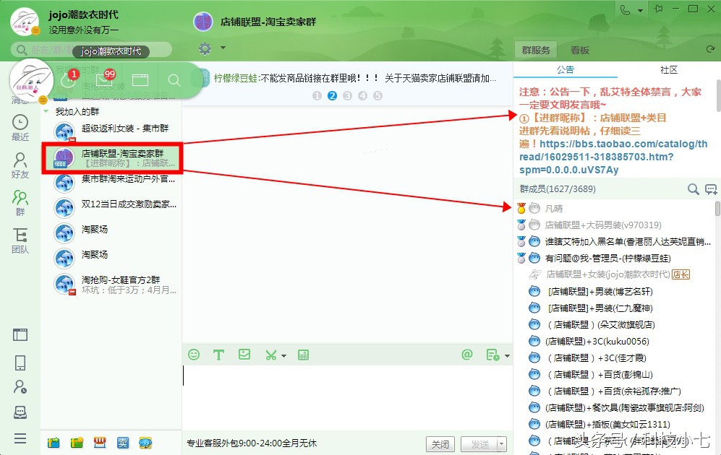Viewport: 721px width, 455px height.
Task: Click the blue 卖 seller icon
Action: click(x=122, y=441)
